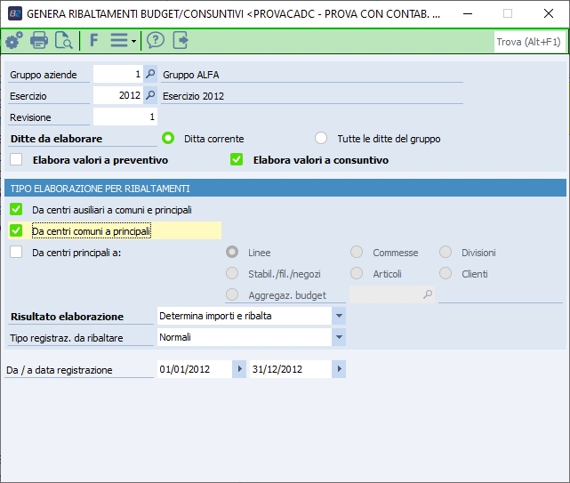
Task: Click the F toolbar icon
Action: [x=94, y=41]
